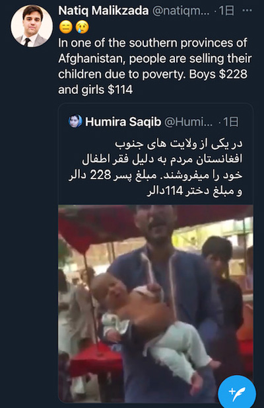Screen dimensions: 264x408
Task: Open Humira Saqib's small avatar
Action: [x=75, y=121]
